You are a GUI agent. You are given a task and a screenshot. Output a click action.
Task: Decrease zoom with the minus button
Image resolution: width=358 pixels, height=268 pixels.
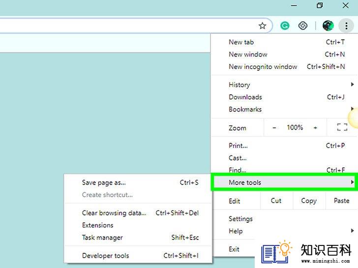click(x=274, y=128)
